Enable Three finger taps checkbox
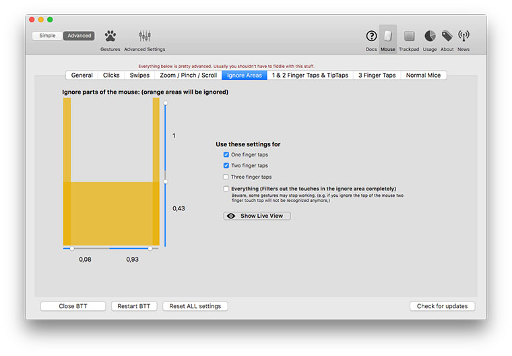 [226, 177]
